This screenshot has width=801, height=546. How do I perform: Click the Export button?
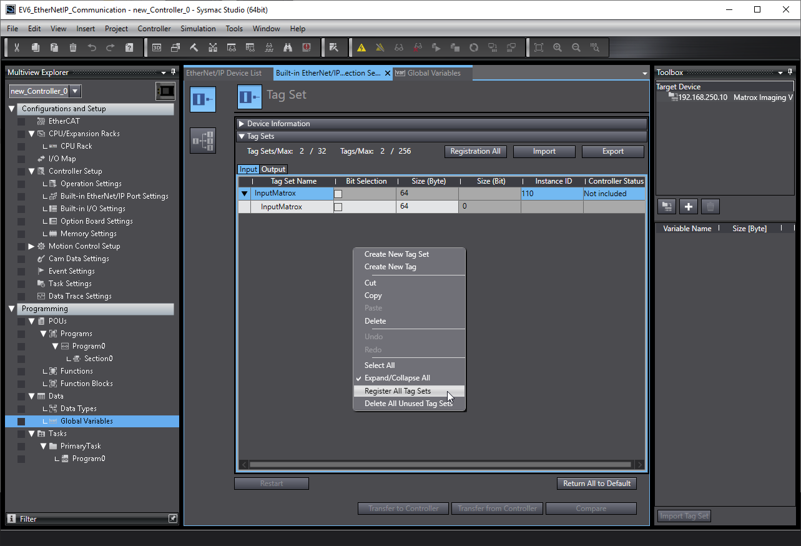click(612, 151)
